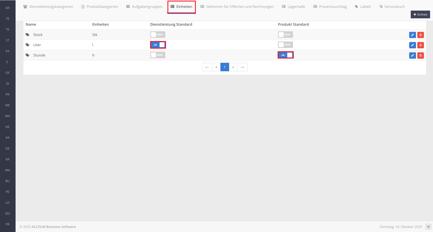The height and width of the screenshot is (232, 433).
Task: Go to the last page arrow
Action: (242, 67)
